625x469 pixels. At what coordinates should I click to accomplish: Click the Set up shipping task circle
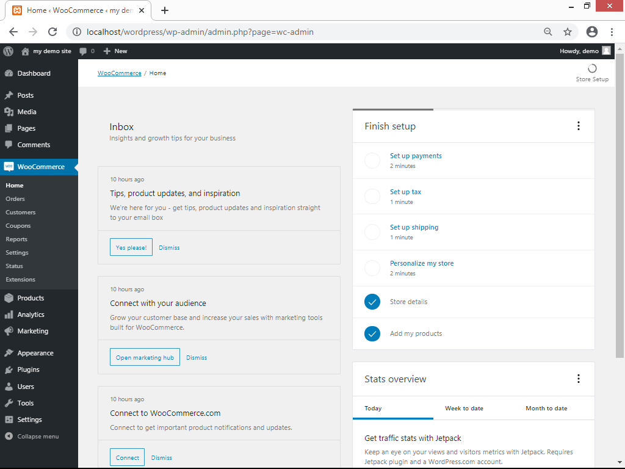(x=372, y=231)
